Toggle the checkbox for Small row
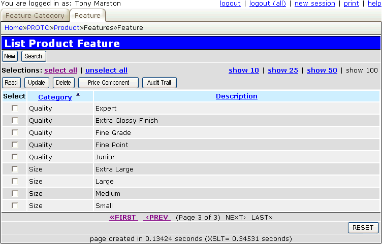Viewport: 382px width, 244px height. coord(15,205)
